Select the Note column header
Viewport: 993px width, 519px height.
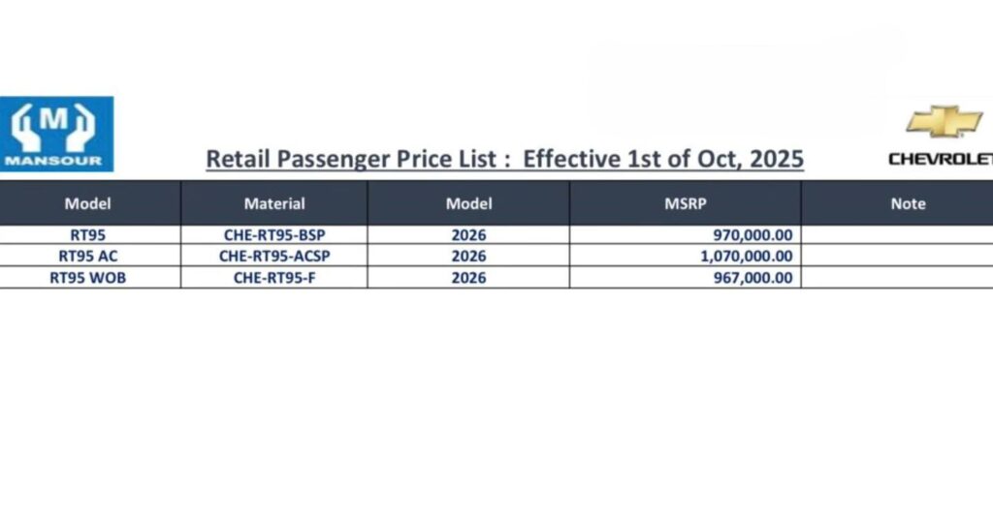coord(908,203)
